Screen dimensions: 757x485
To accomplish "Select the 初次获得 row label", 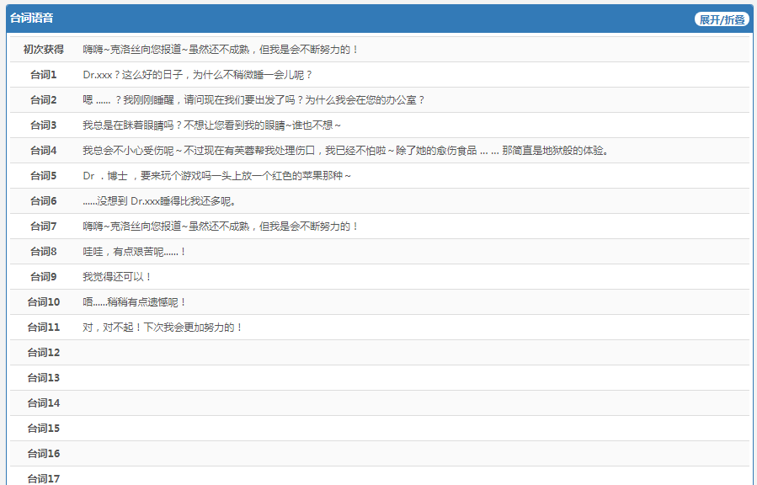I will [43, 50].
